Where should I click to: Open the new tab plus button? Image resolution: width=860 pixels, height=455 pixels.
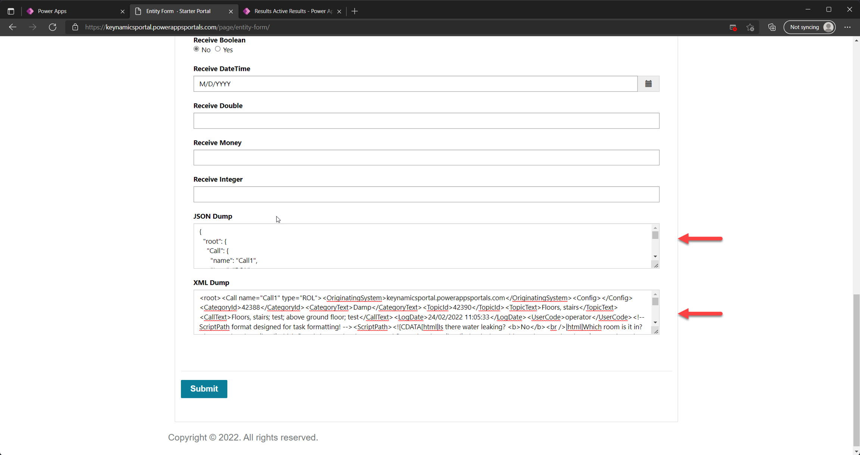coord(355,11)
